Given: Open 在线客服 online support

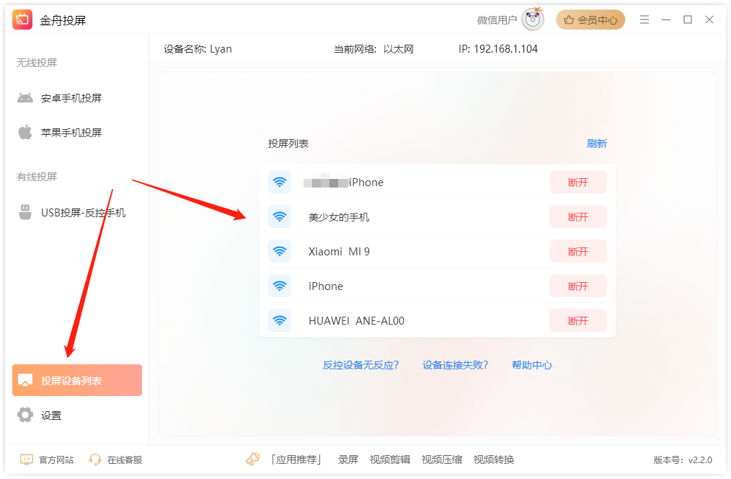Looking at the screenshot, I should (x=125, y=460).
